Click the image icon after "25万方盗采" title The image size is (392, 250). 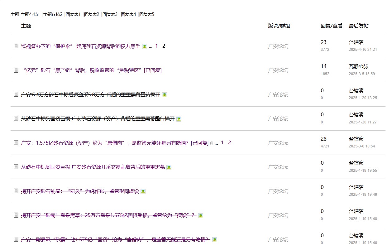click(x=201, y=215)
